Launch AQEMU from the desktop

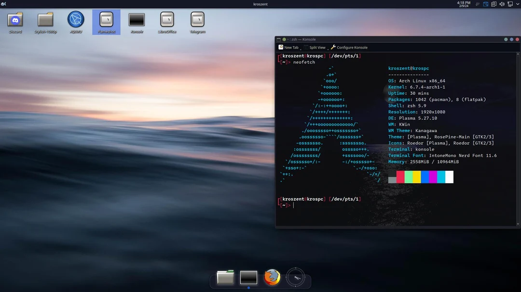point(76,22)
